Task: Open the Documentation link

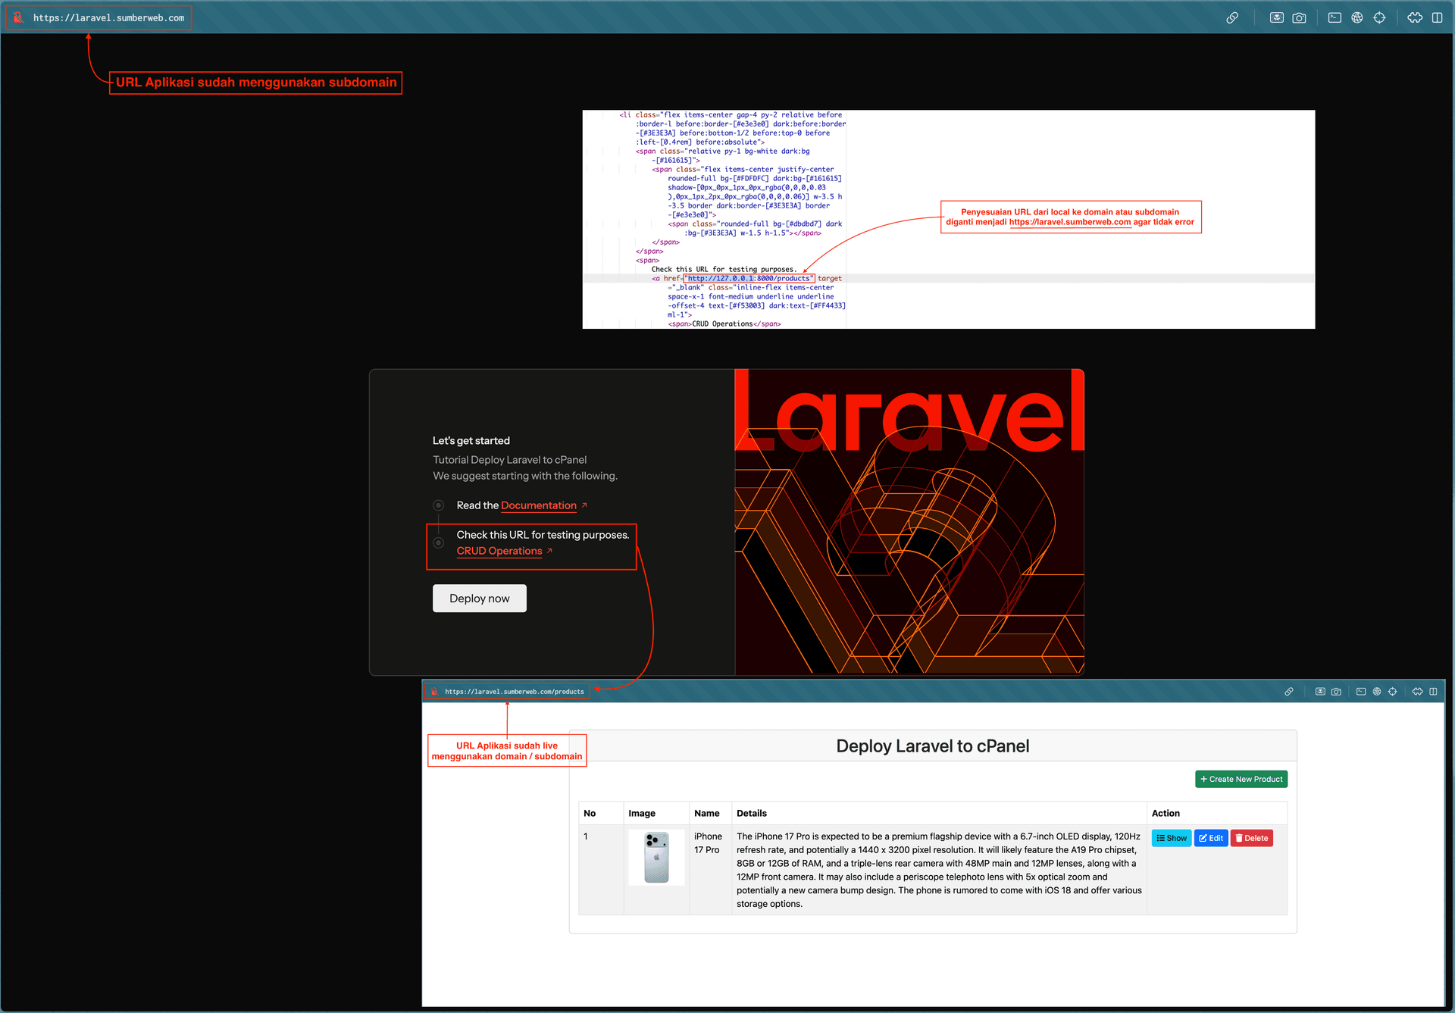Action: [x=538, y=505]
